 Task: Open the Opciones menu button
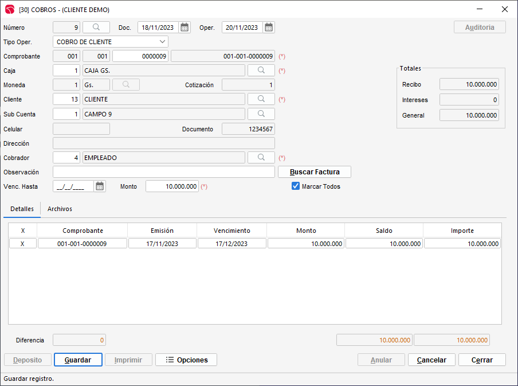pyautogui.click(x=186, y=360)
